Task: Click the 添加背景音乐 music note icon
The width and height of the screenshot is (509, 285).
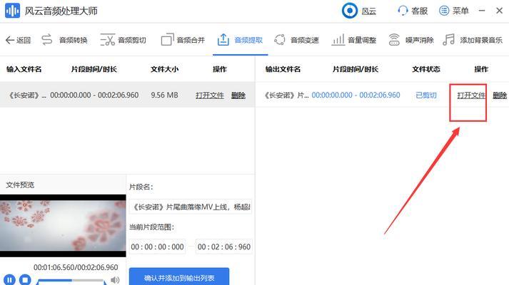Action: [448, 40]
